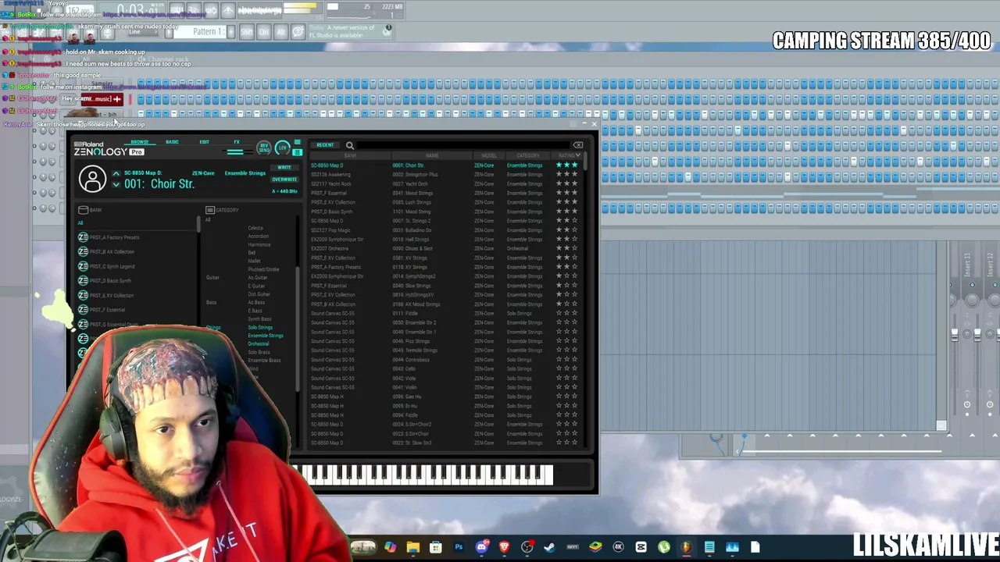Toggle the first rating star for Fiddle 0111
This screenshot has width=1000, height=562.
559,313
